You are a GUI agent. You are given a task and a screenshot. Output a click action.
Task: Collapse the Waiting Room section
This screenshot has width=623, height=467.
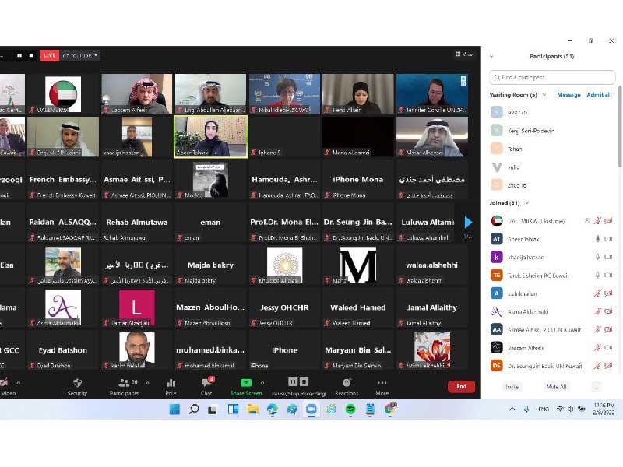[544, 95]
